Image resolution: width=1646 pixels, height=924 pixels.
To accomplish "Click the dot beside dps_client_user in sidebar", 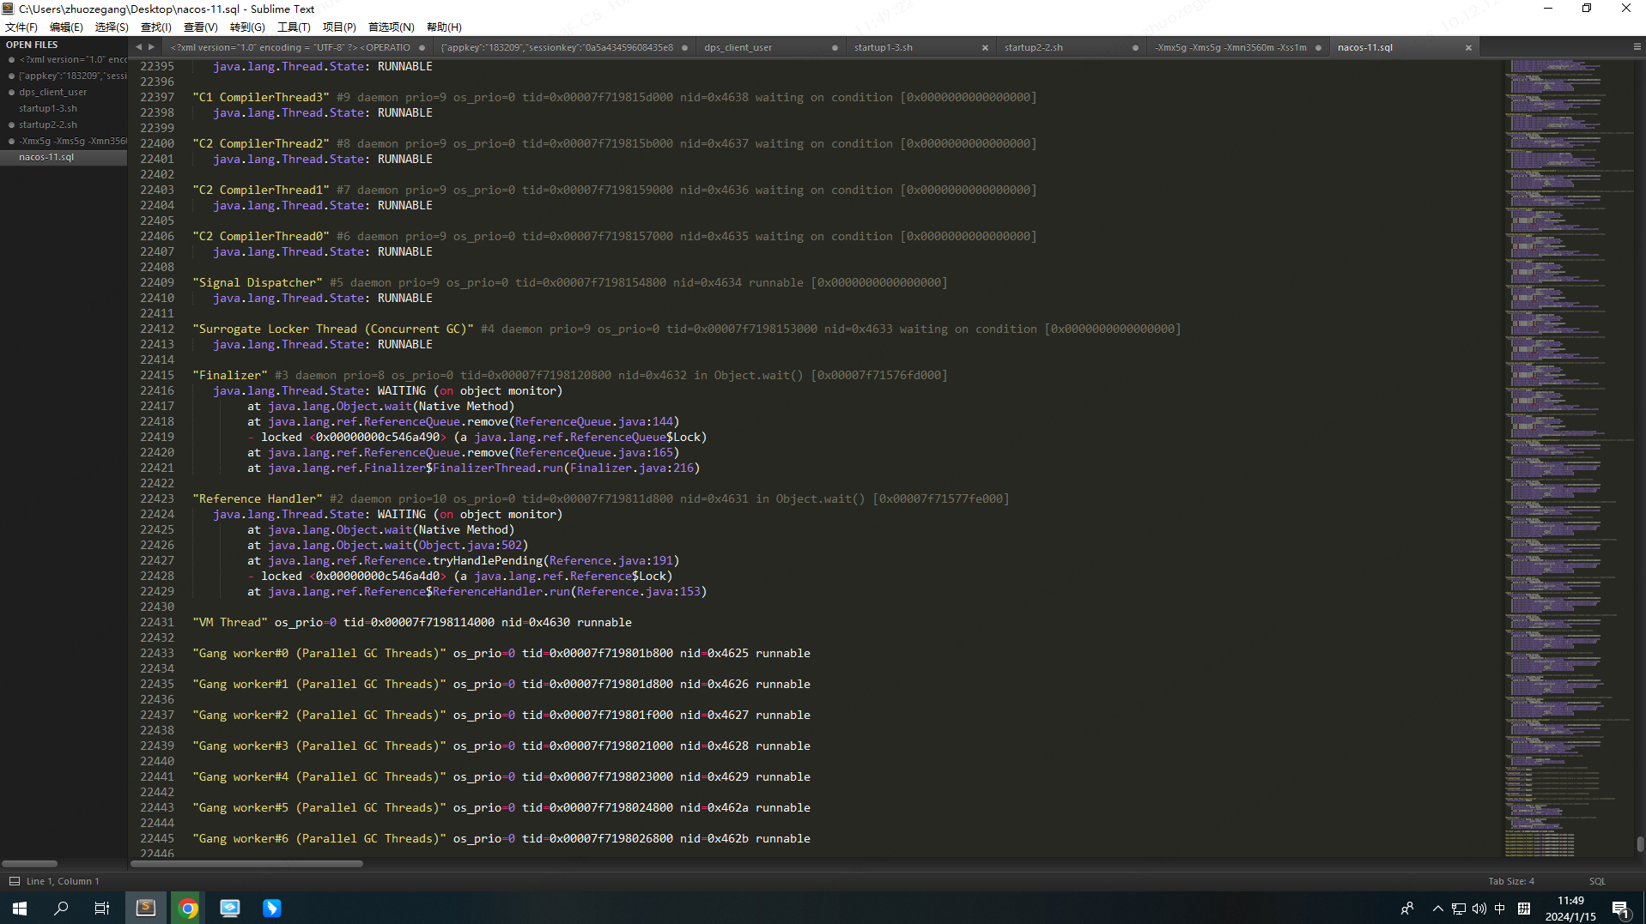I will point(11,92).
